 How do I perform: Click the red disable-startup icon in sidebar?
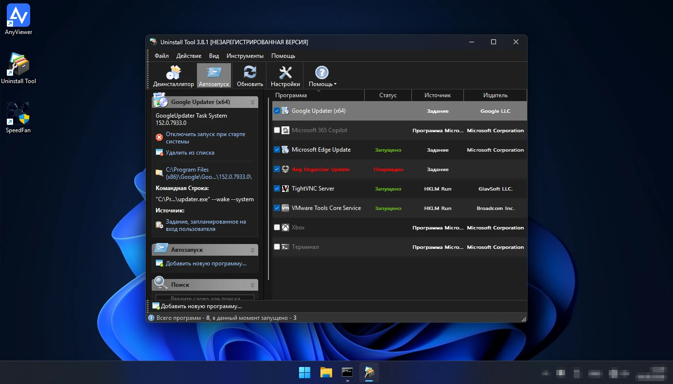(159, 138)
